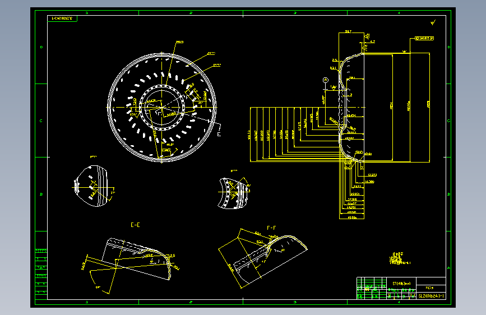
Task: Select drawing number SLZ00002A3-1 in title block
Action: (431, 296)
